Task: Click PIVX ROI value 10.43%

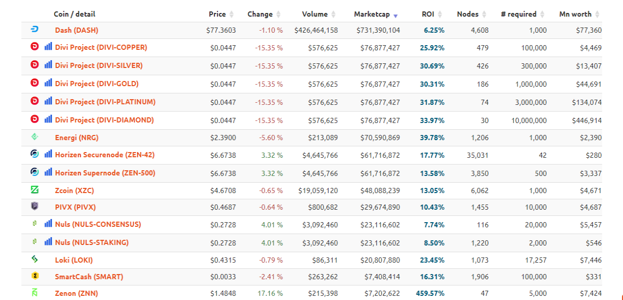Action: click(x=432, y=207)
